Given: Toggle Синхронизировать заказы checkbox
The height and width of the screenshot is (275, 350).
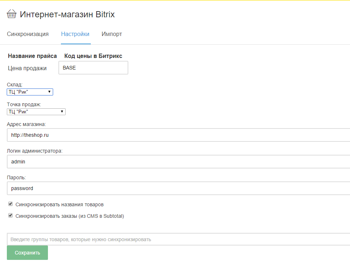Looking at the screenshot, I should pyautogui.click(x=10, y=215).
